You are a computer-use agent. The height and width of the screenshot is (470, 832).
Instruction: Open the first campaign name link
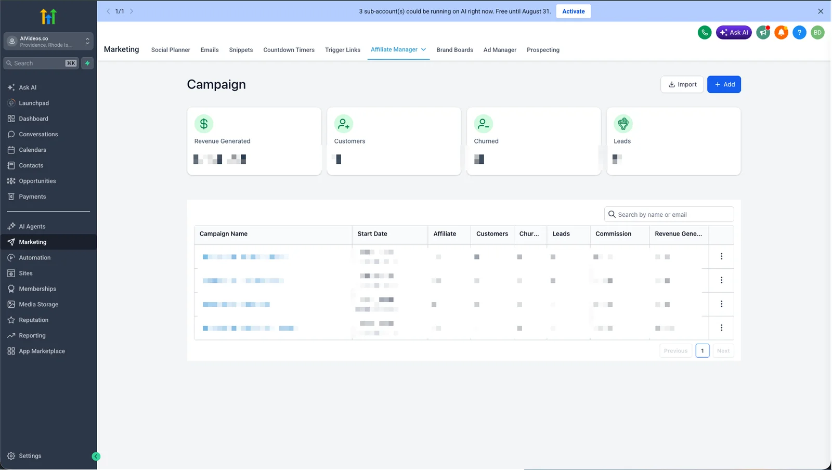(244, 257)
